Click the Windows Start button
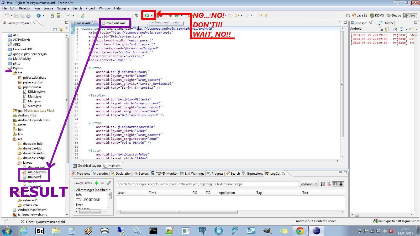Screen dimensions: 420x236 (7, 231)
